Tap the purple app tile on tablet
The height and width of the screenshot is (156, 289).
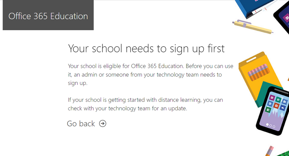click(286, 18)
